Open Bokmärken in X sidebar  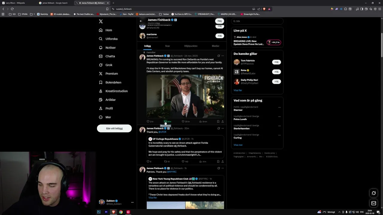coord(110,82)
